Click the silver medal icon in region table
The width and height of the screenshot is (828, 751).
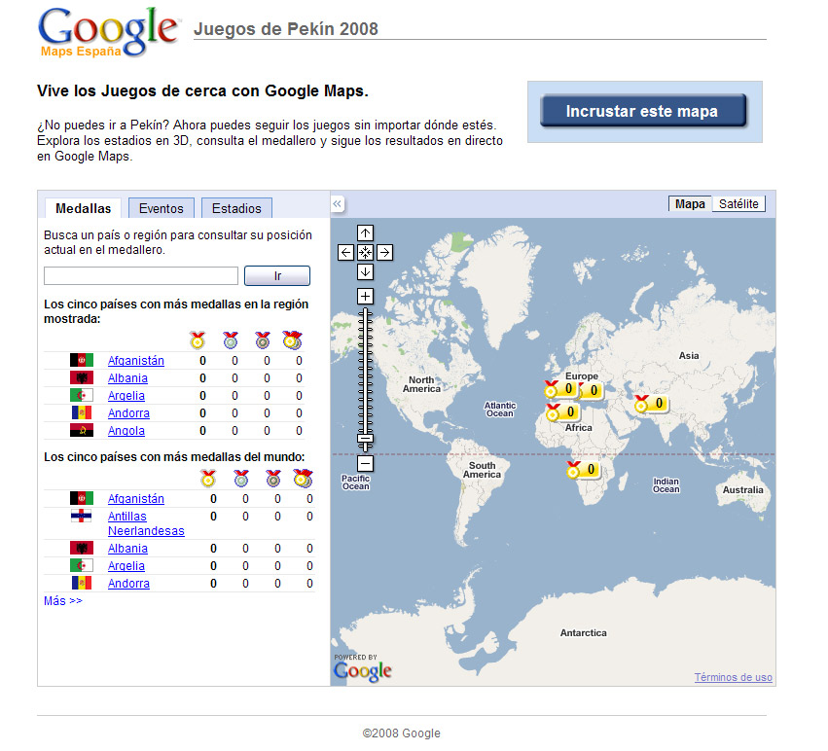[231, 340]
